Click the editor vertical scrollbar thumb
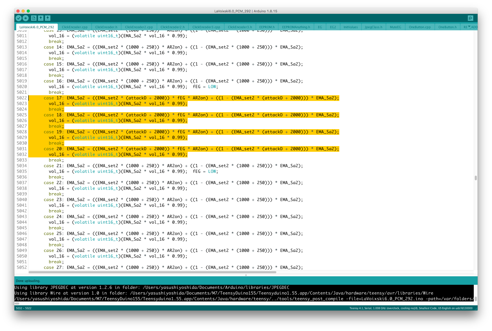492x331 pixels. click(476, 178)
